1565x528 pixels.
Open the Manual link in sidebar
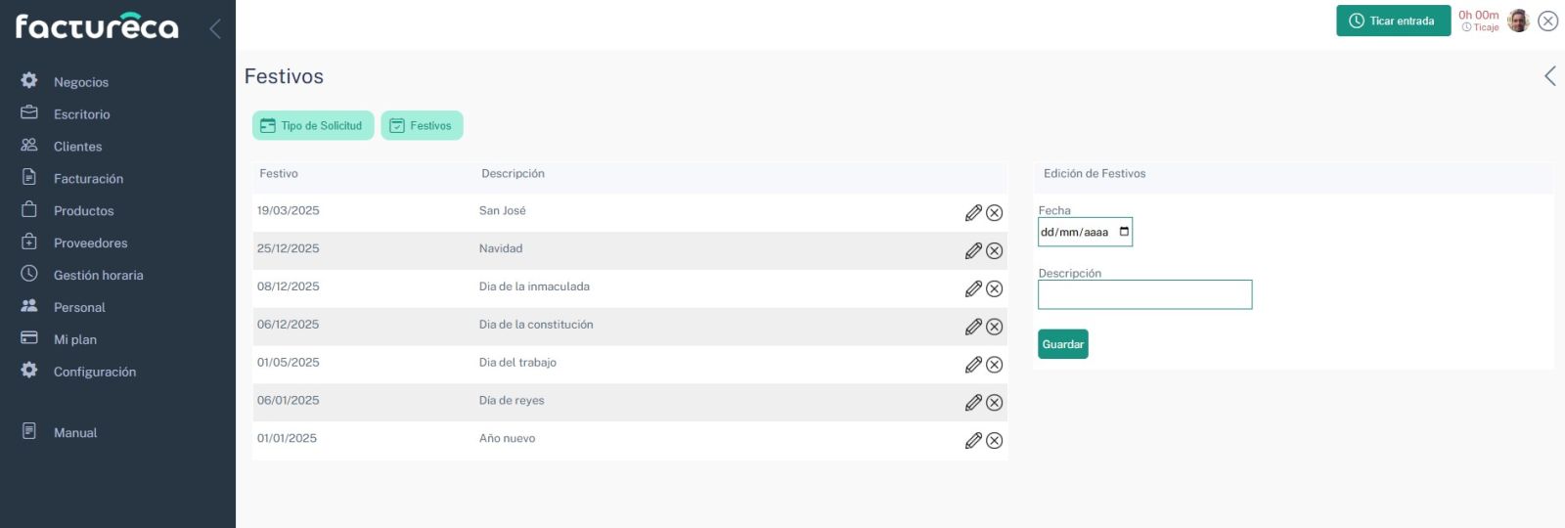74,433
